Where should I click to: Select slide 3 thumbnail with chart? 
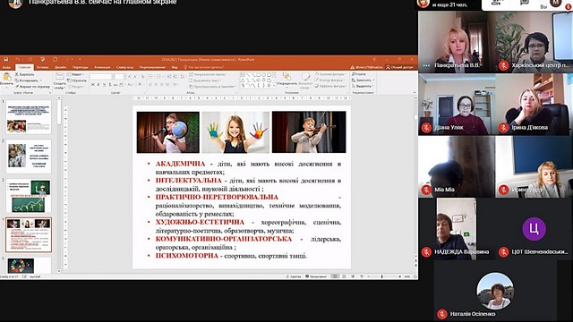(x=29, y=196)
